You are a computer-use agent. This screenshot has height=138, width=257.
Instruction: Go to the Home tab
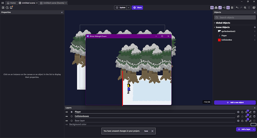click(x=11, y=3)
